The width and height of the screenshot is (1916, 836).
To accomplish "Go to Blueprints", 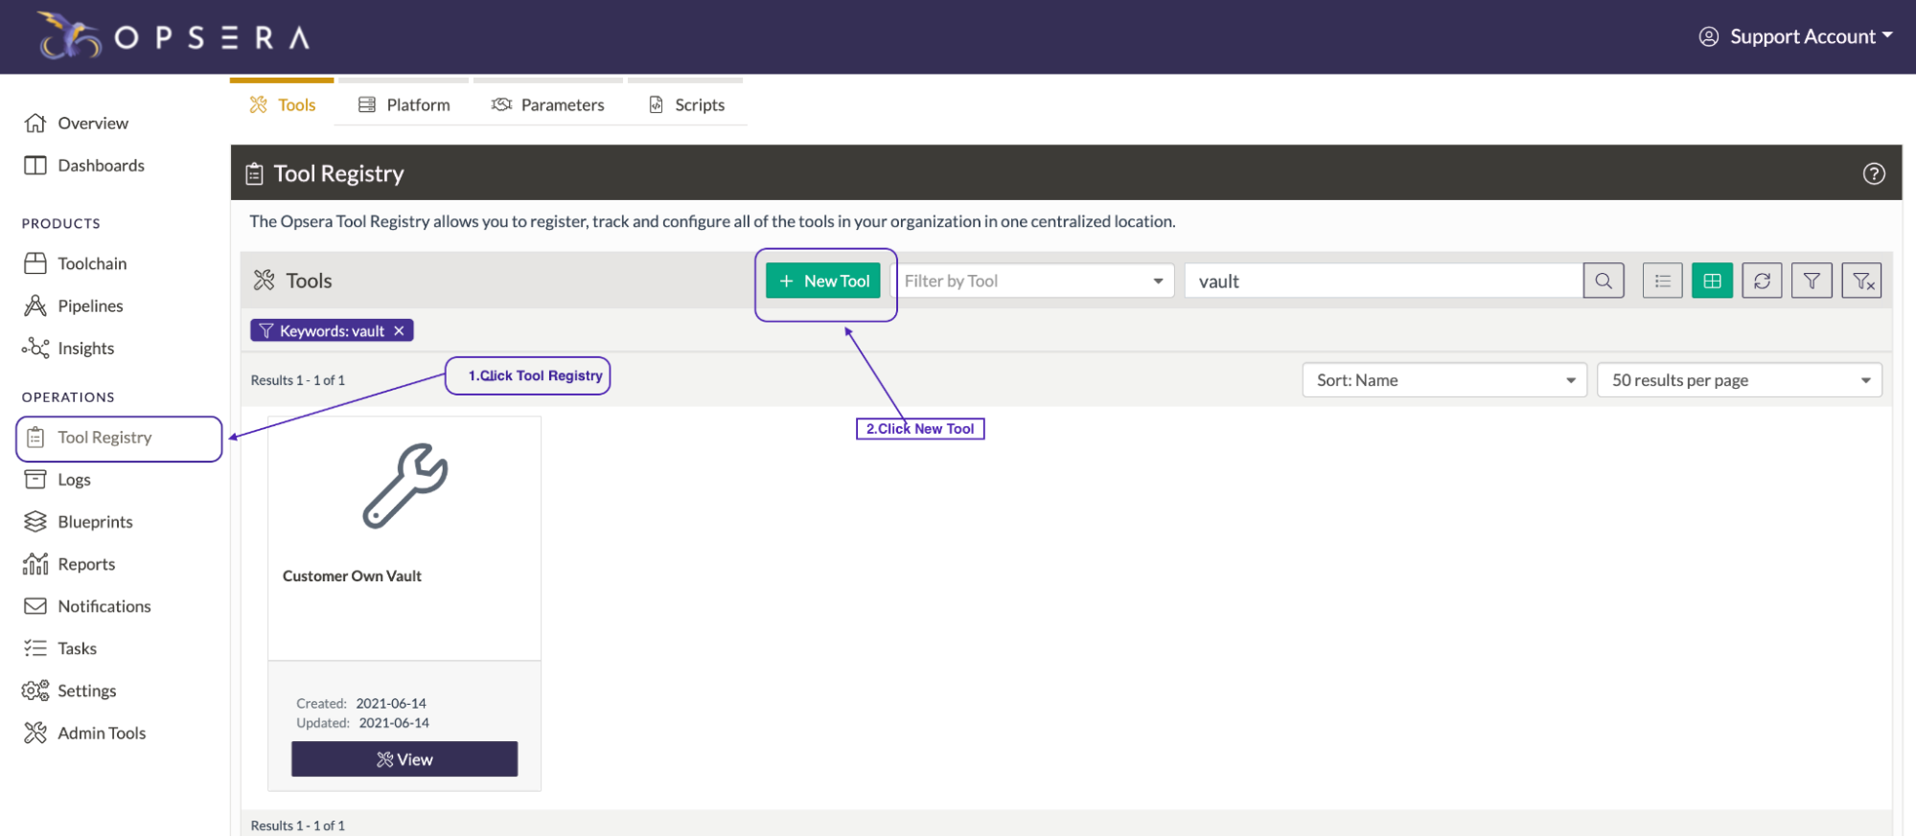I will (79, 521).
